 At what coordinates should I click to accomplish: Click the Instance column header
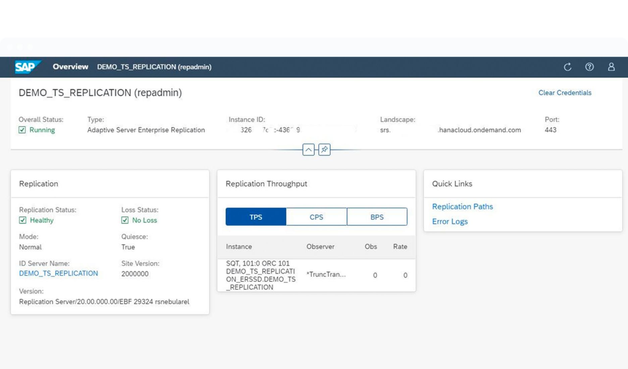click(239, 247)
